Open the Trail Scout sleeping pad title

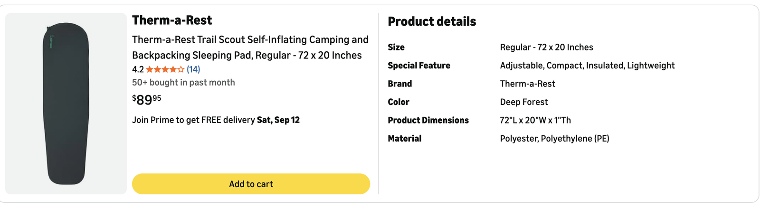tap(250, 48)
